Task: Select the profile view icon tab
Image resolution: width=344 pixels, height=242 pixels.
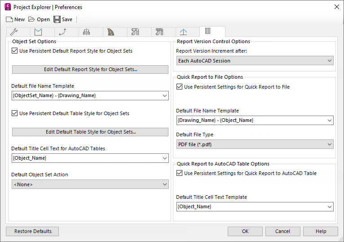Action: click(x=183, y=32)
